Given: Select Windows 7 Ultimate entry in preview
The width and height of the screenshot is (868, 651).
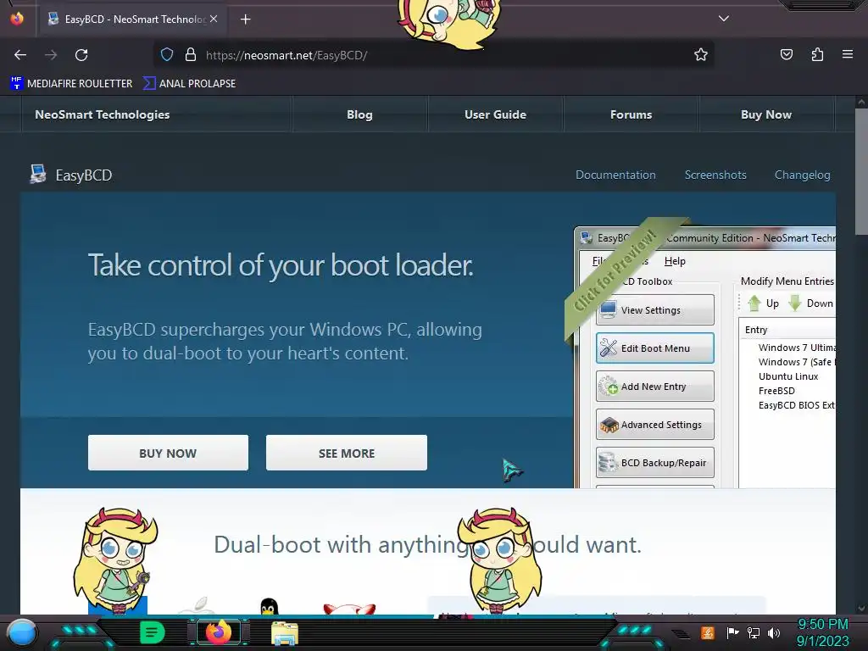Looking at the screenshot, I should pyautogui.click(x=797, y=348).
